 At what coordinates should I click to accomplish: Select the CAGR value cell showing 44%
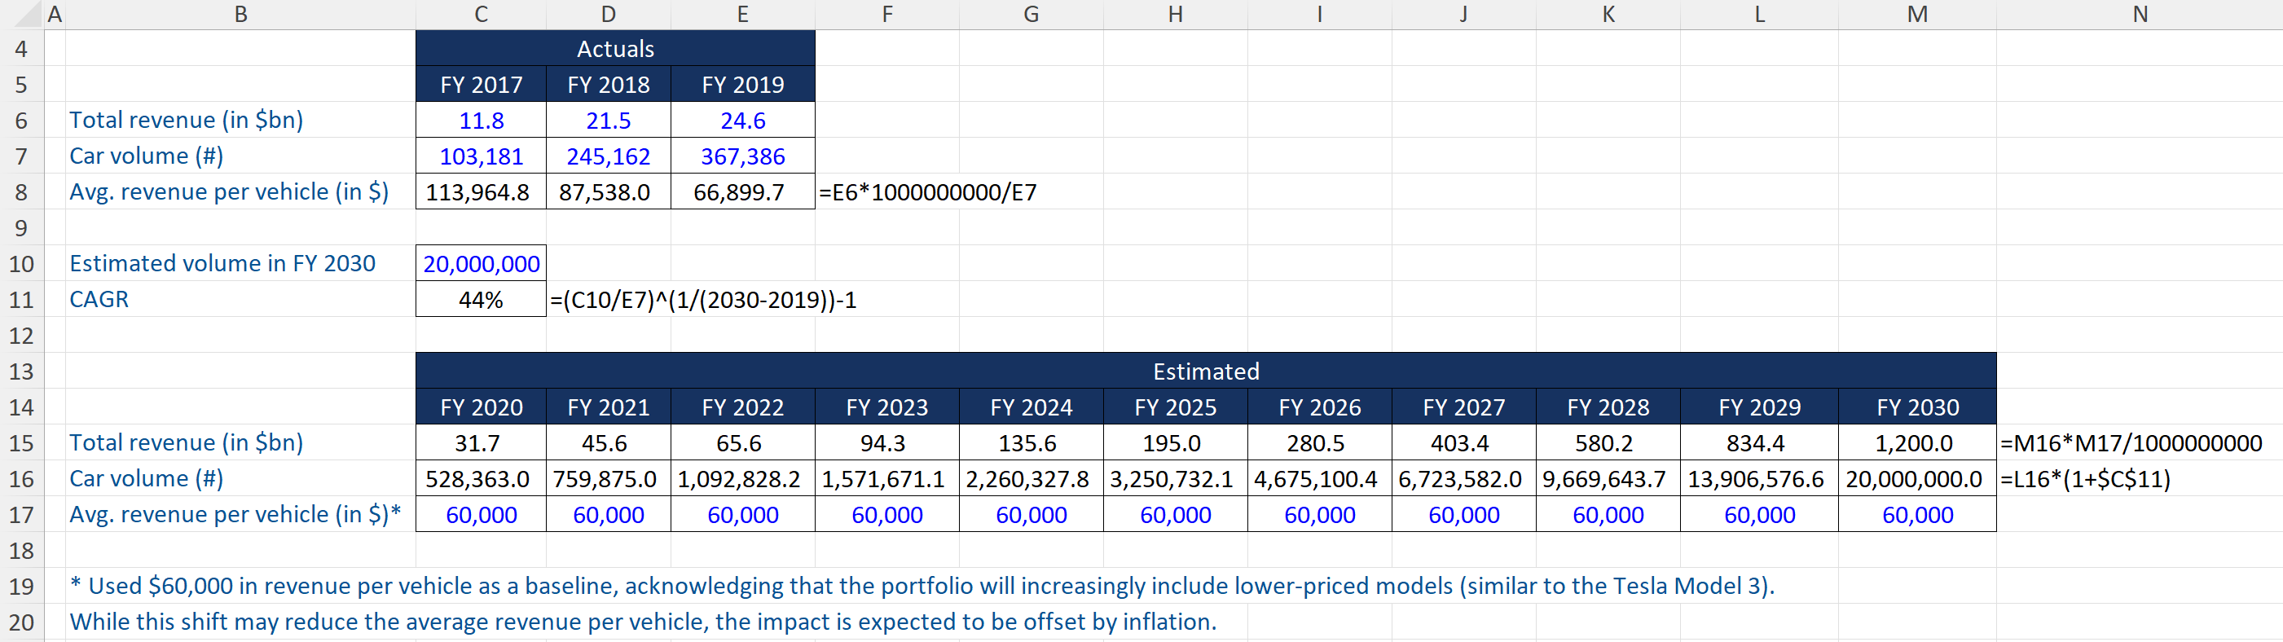coord(481,300)
